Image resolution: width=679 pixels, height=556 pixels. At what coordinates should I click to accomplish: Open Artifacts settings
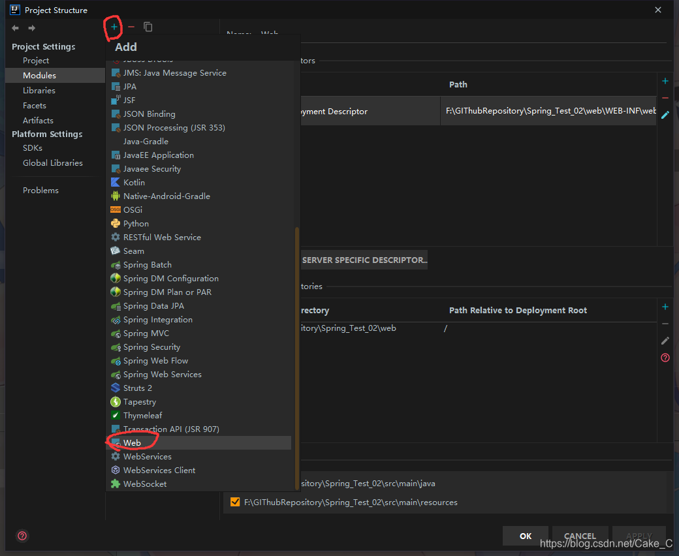(x=55, y=120)
